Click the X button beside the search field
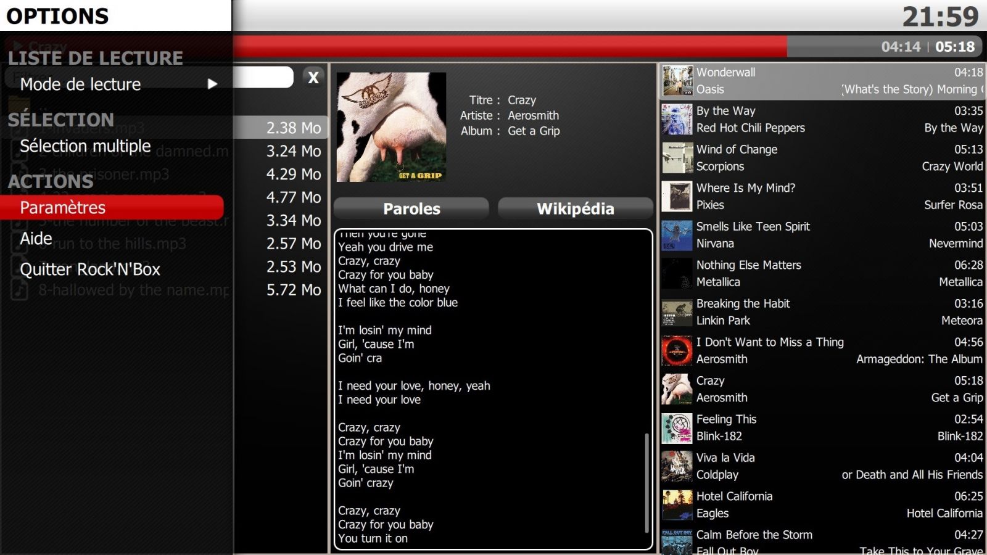The height and width of the screenshot is (555, 987). pyautogui.click(x=313, y=78)
